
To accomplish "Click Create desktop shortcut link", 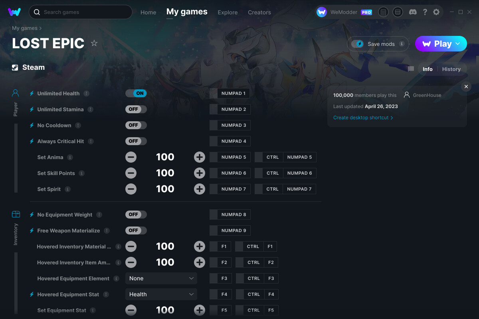I will click(x=363, y=118).
